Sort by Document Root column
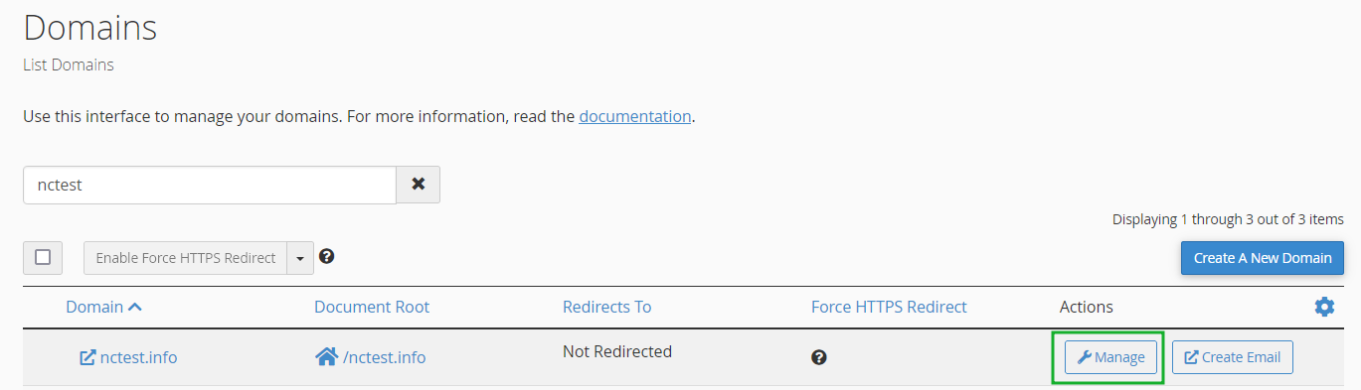Image resolution: width=1361 pixels, height=390 pixels. tap(372, 307)
